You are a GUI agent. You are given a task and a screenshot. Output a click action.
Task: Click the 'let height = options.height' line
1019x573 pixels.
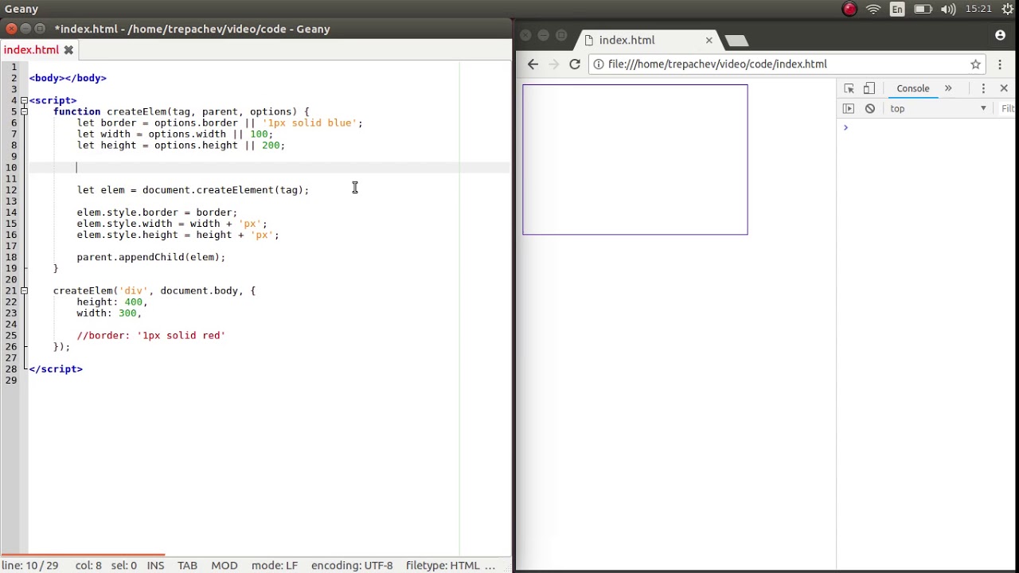click(x=181, y=145)
